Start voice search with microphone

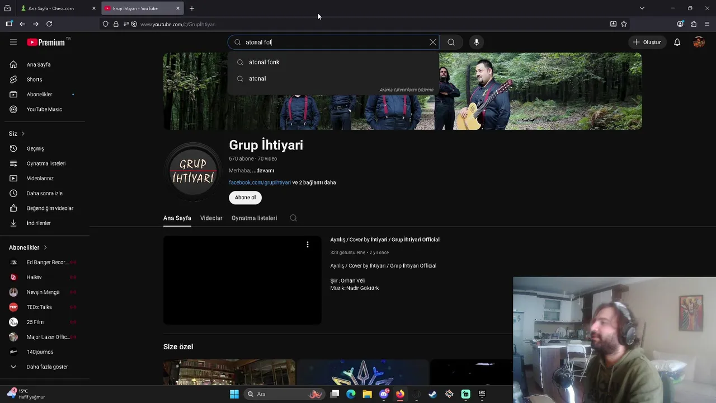point(477,42)
